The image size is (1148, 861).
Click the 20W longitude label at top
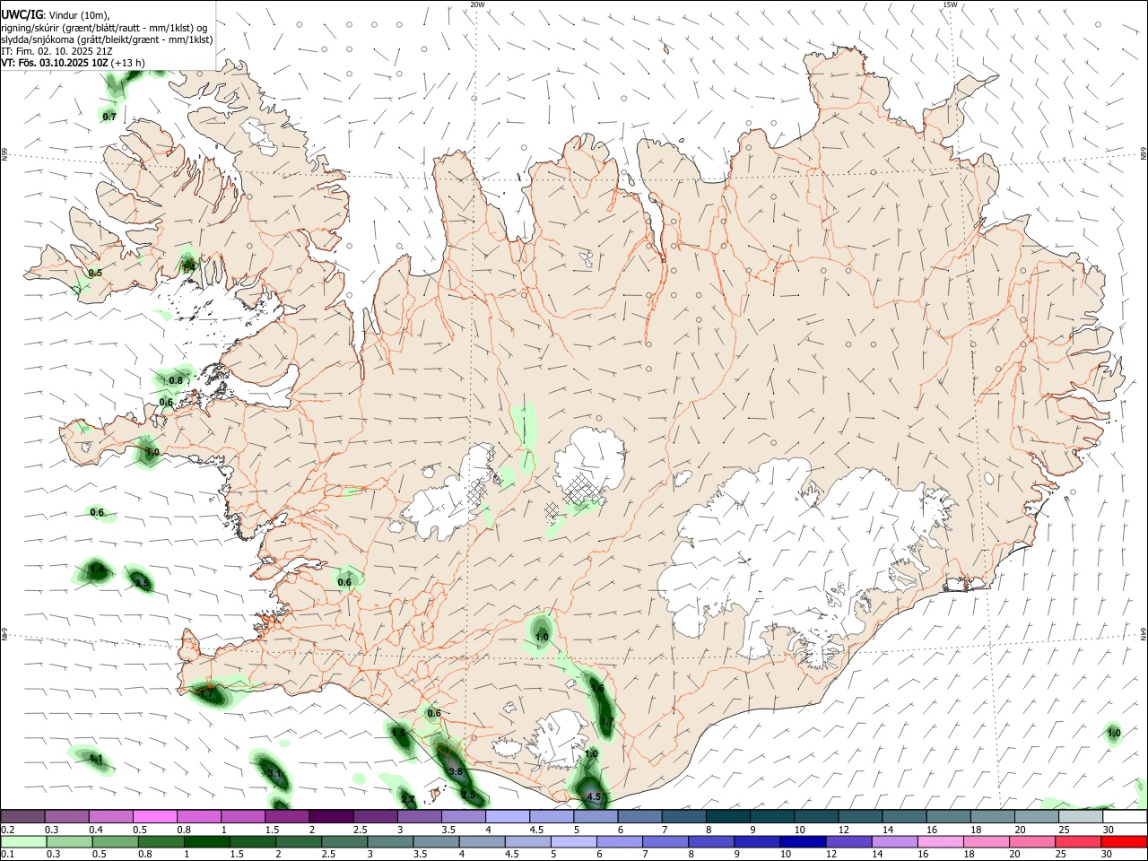click(478, 4)
